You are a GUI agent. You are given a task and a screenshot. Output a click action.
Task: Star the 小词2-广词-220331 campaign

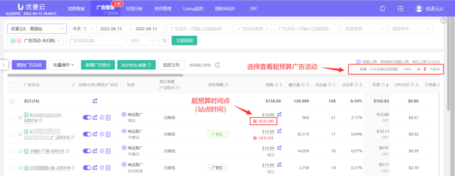tap(20, 151)
